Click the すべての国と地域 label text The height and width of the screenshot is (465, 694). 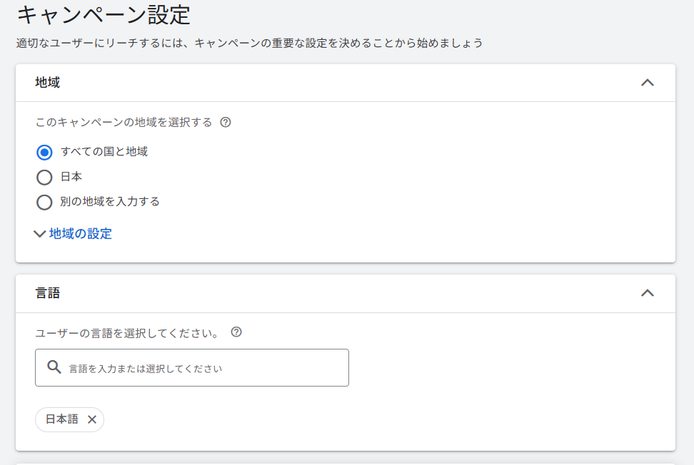(104, 152)
